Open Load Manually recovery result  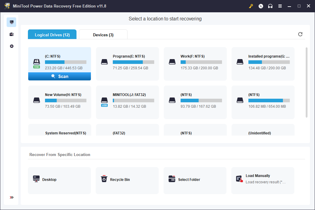point(263,181)
